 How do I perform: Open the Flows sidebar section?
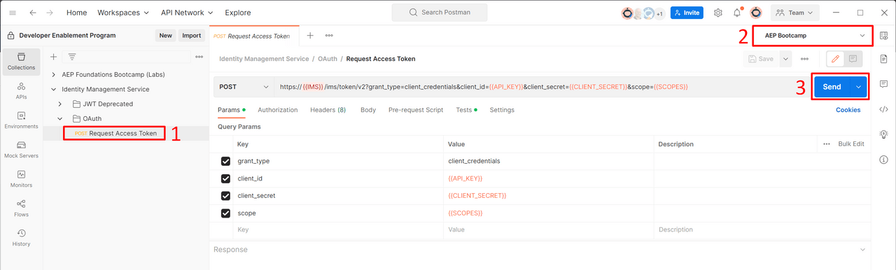click(x=21, y=208)
